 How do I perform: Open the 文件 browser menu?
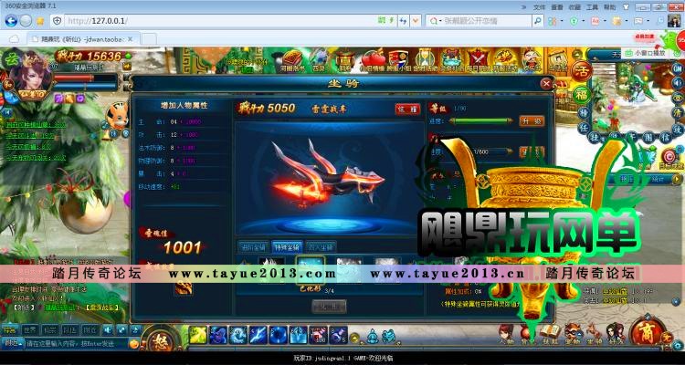[540, 7]
